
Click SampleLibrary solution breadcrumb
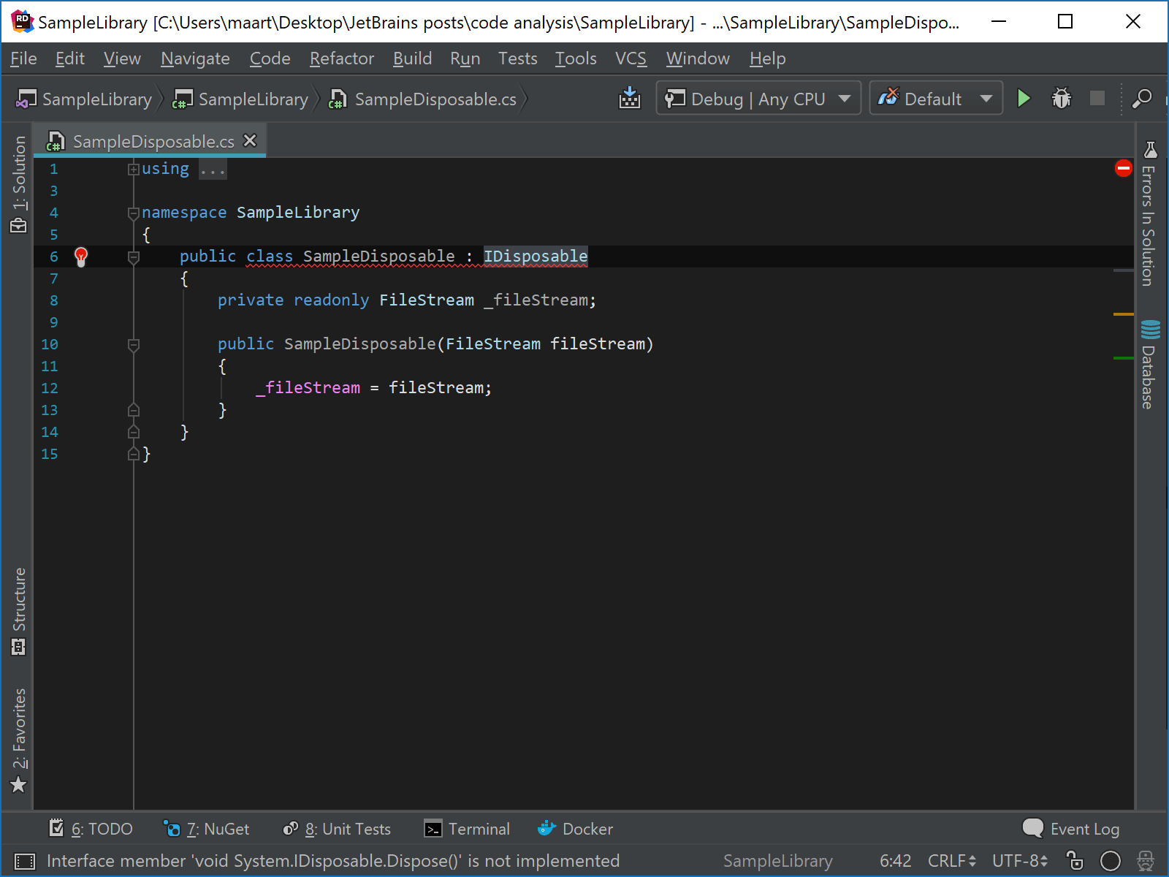click(85, 99)
